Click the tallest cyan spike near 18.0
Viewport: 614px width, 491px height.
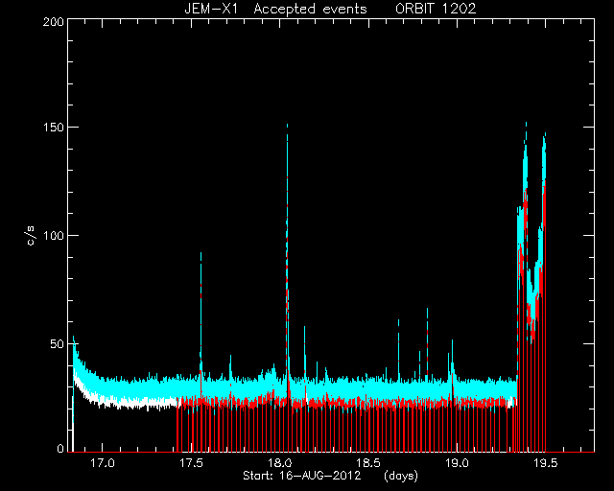point(288,196)
